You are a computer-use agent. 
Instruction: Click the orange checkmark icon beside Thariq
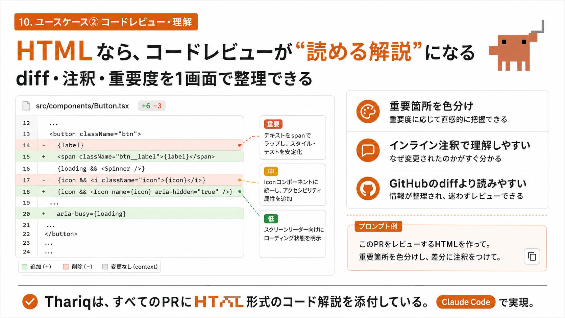pyautogui.click(x=30, y=301)
